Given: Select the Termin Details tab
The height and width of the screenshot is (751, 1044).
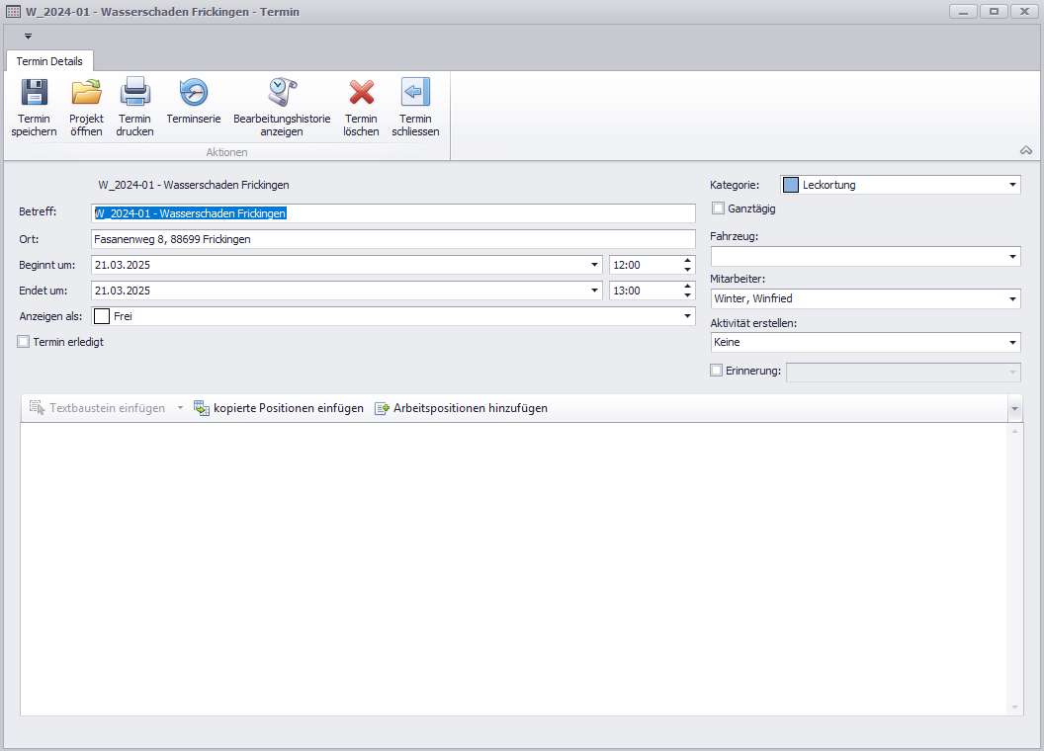Looking at the screenshot, I should [x=49, y=61].
